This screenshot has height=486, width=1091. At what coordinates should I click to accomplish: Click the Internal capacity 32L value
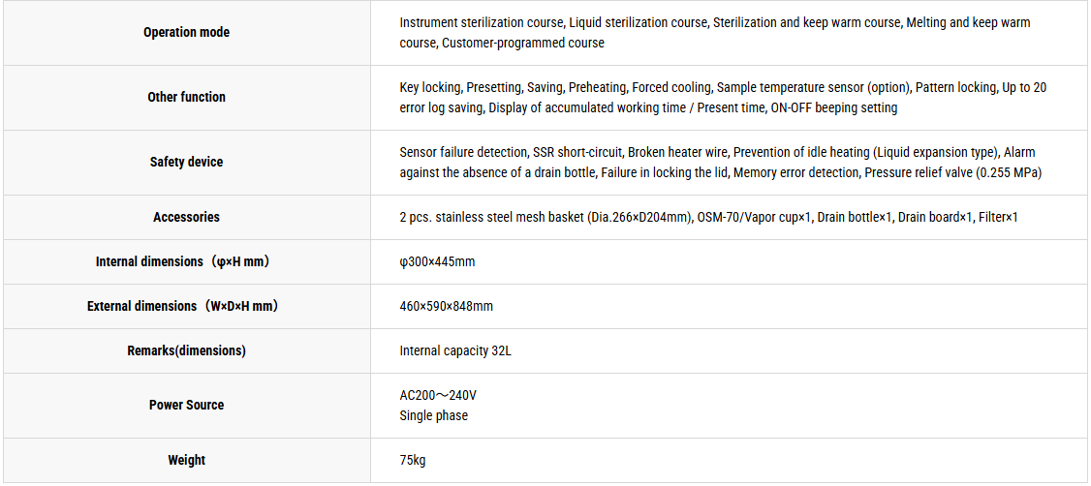coord(455,351)
